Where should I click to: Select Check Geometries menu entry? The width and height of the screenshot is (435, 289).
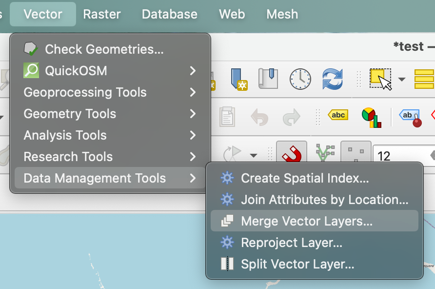(110, 49)
